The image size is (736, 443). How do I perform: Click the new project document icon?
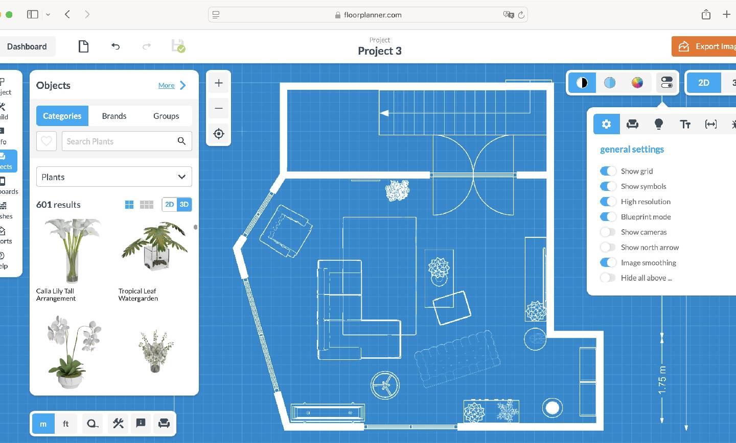[83, 46]
